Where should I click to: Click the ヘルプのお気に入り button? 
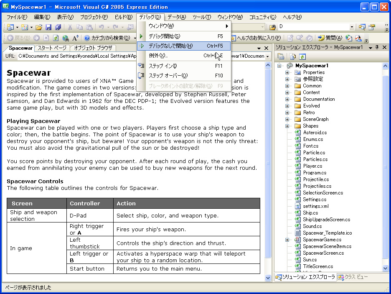[x=256, y=38]
